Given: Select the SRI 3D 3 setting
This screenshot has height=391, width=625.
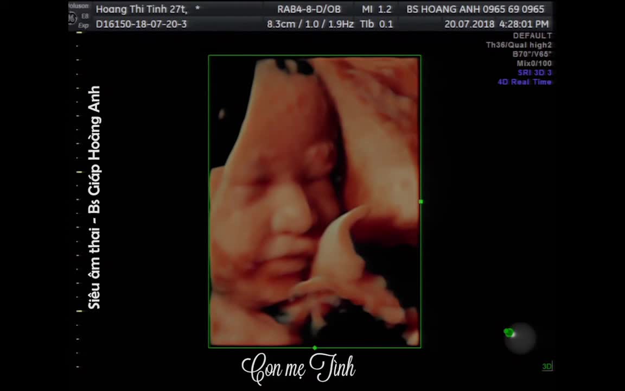Looking at the screenshot, I should pos(534,73).
